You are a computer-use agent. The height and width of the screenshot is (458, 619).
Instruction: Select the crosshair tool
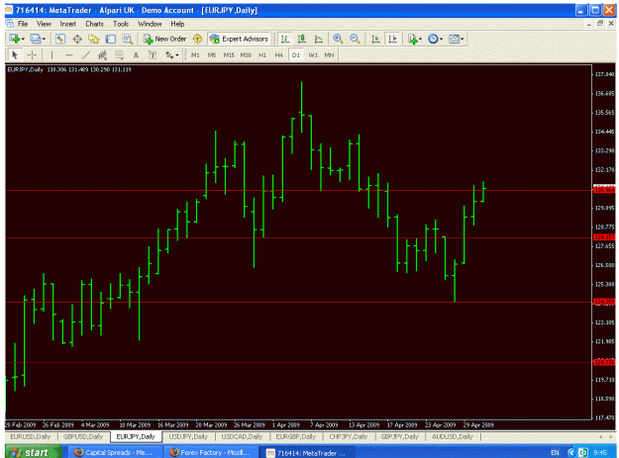point(32,55)
